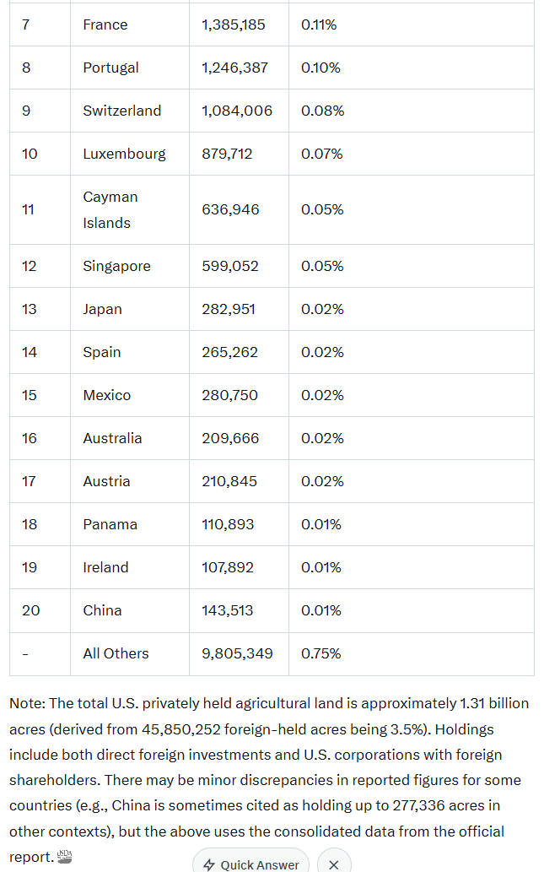Click the Switzerland country name
Viewport: 544px width, 872px height.
pos(121,111)
